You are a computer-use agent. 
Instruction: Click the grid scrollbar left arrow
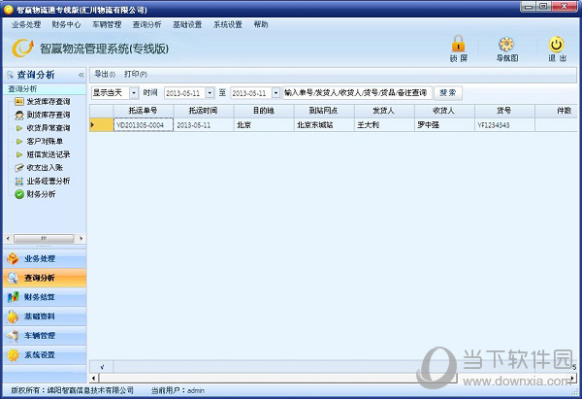pos(93,379)
